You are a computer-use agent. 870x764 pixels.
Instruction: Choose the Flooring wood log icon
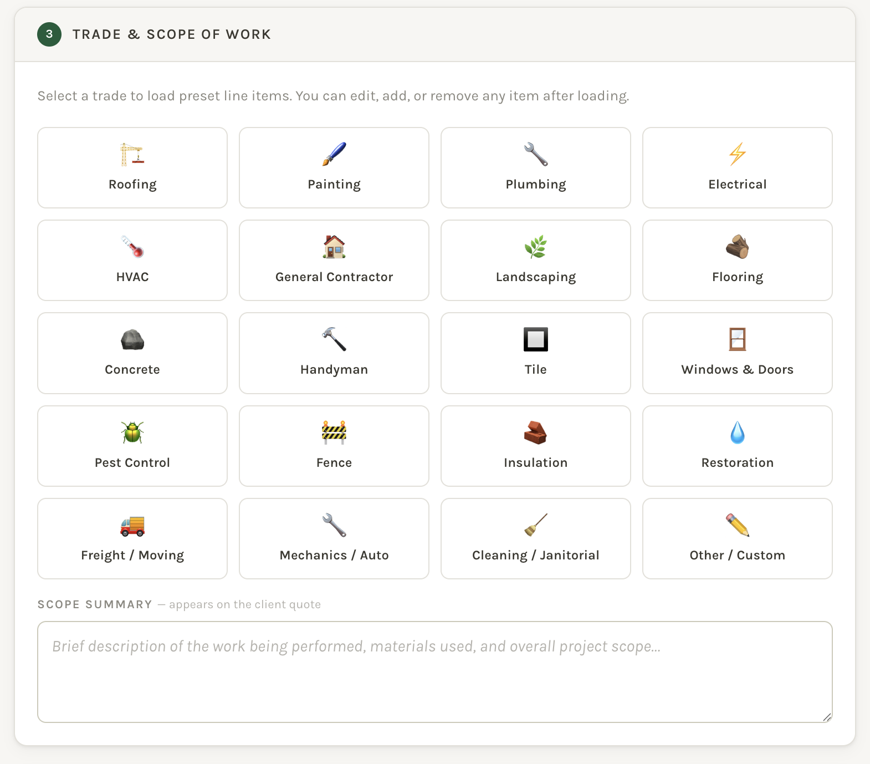tap(738, 247)
